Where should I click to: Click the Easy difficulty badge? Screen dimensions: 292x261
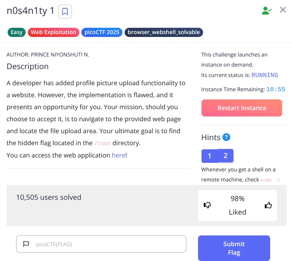point(16,32)
